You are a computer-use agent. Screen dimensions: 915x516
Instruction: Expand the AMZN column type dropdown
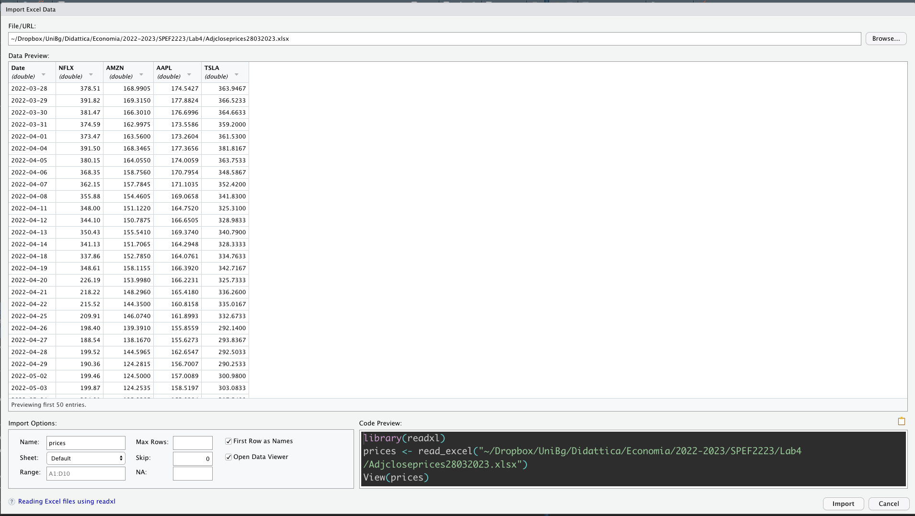141,75
